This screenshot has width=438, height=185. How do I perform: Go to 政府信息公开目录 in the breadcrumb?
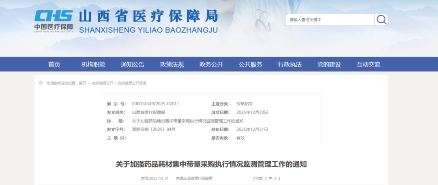click(x=132, y=83)
